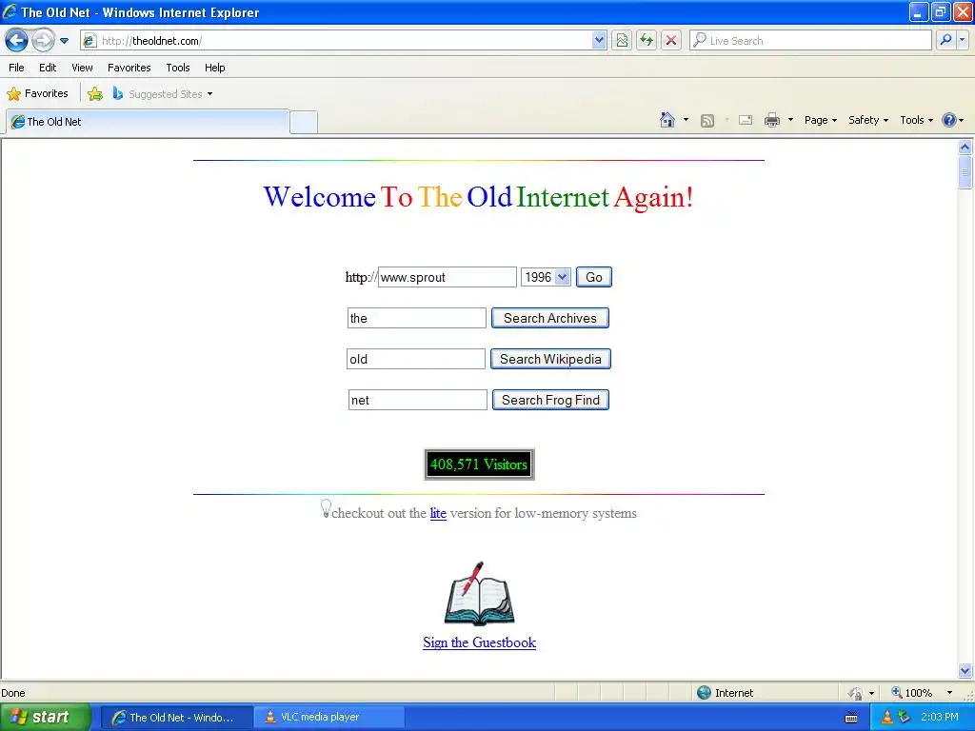This screenshot has height=731, width=975.
Task: Open the Favorites star button
Action: (37, 94)
